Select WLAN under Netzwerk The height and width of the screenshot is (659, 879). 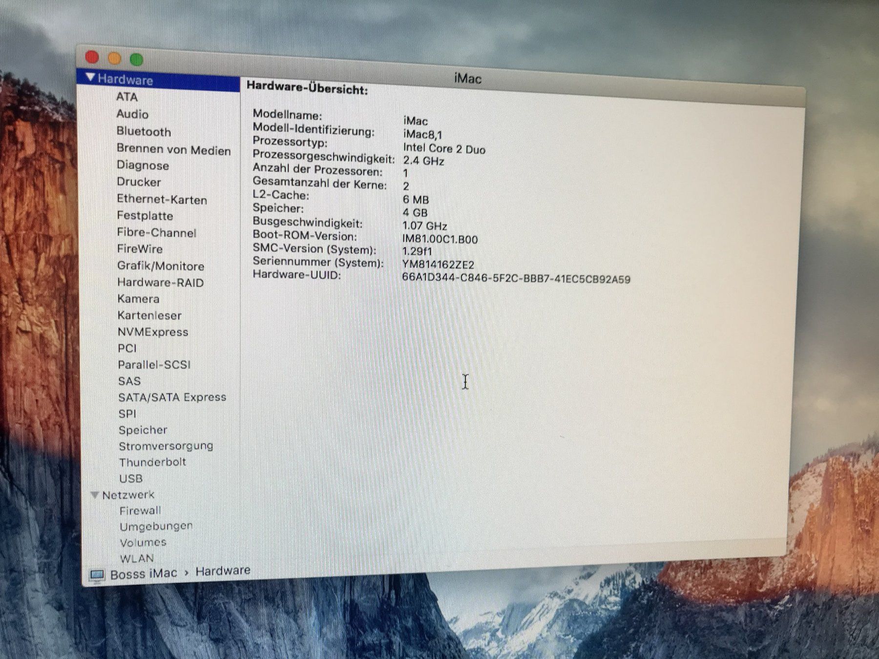tap(137, 558)
